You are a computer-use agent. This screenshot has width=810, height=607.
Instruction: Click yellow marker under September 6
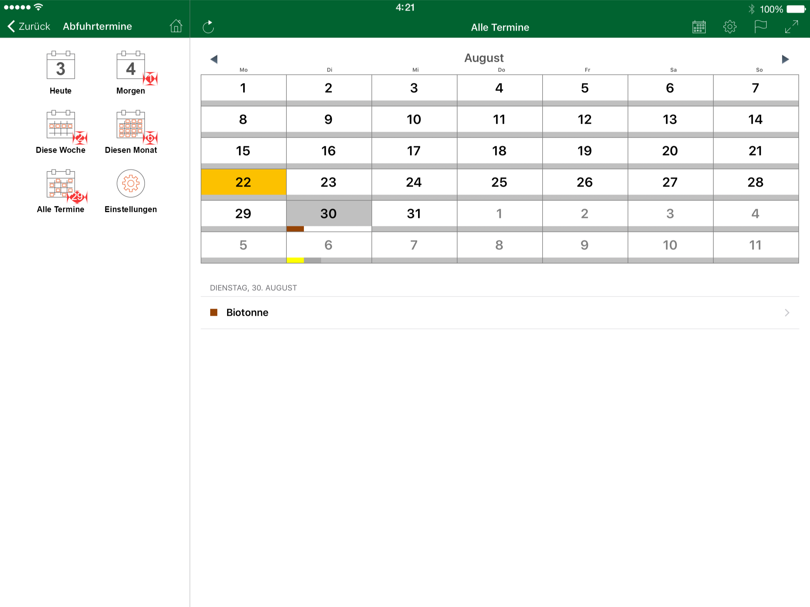click(x=295, y=260)
